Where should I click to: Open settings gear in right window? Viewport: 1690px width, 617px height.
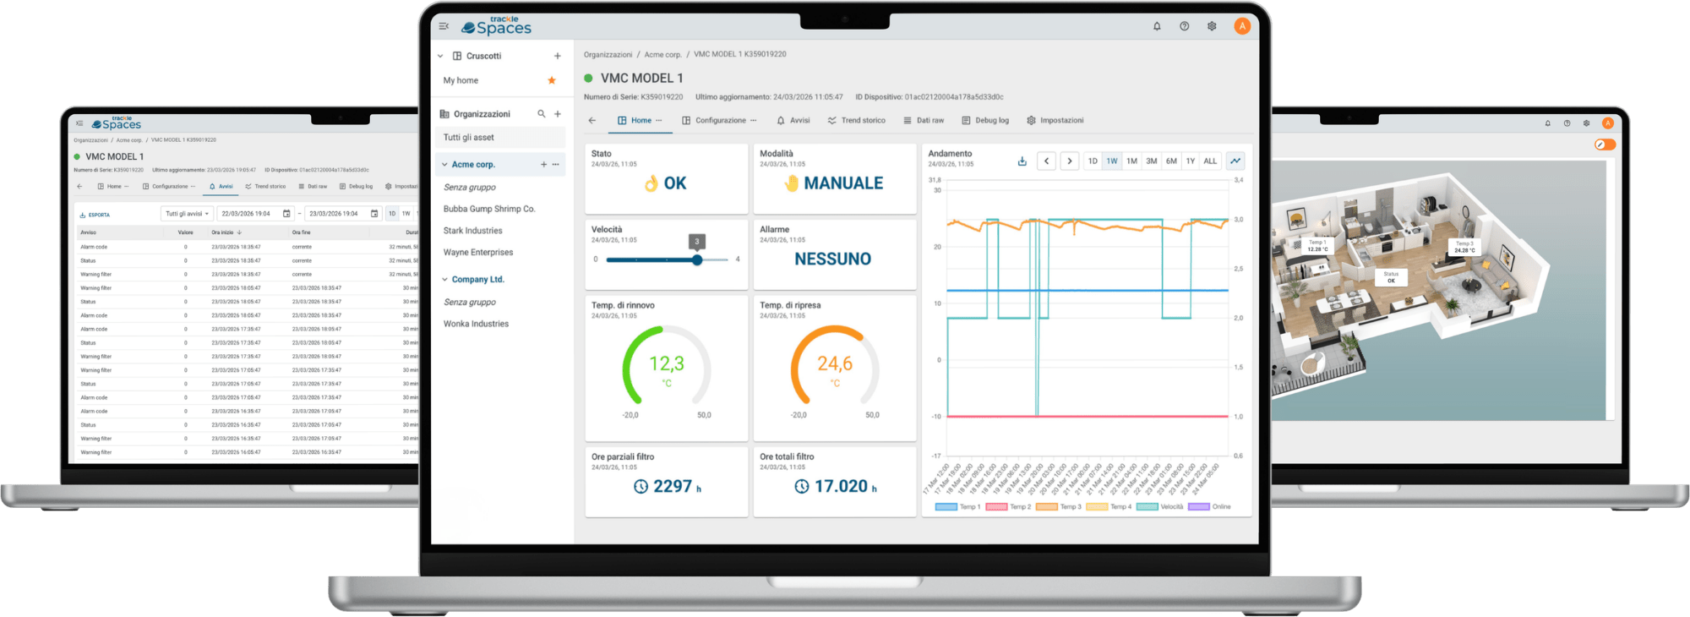pos(1586,123)
